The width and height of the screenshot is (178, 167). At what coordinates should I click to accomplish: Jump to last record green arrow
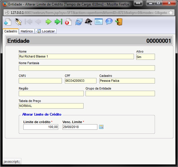pos(58,22)
